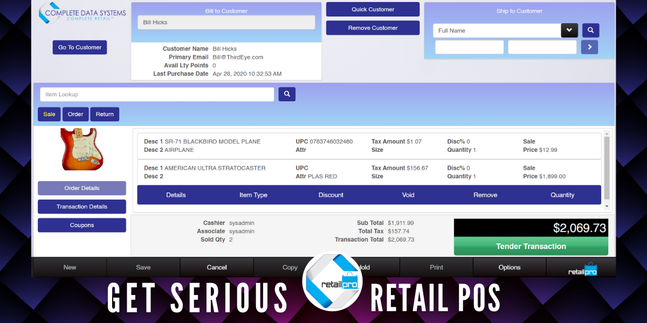Click the item list scroll up arrow
Screen dimensions: 647x323
pyautogui.click(x=607, y=133)
